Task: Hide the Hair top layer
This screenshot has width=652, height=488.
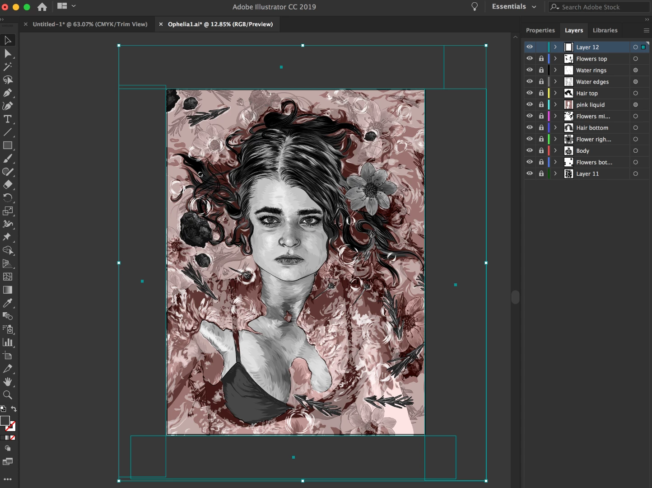Action: [x=530, y=93]
